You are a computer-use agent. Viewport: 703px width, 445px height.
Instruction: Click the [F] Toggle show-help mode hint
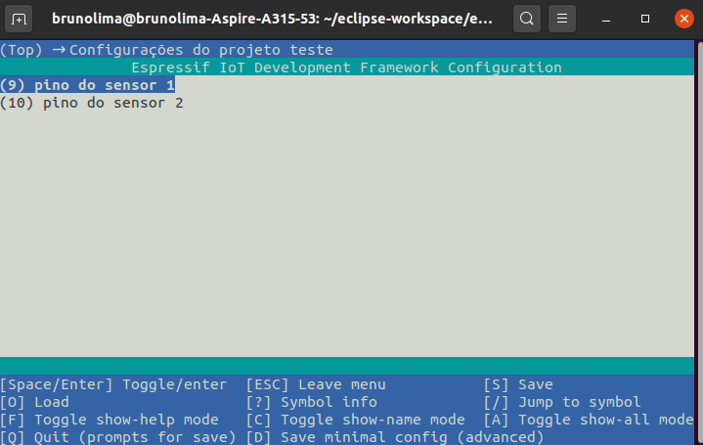110,420
